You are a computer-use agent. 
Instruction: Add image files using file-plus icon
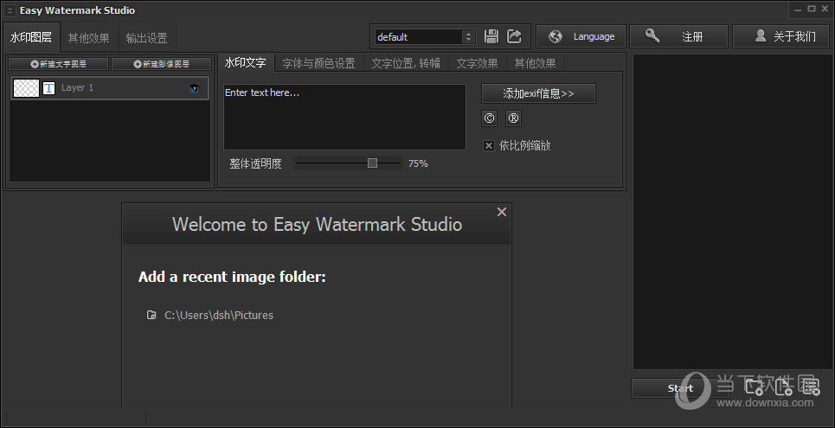pyautogui.click(x=783, y=387)
